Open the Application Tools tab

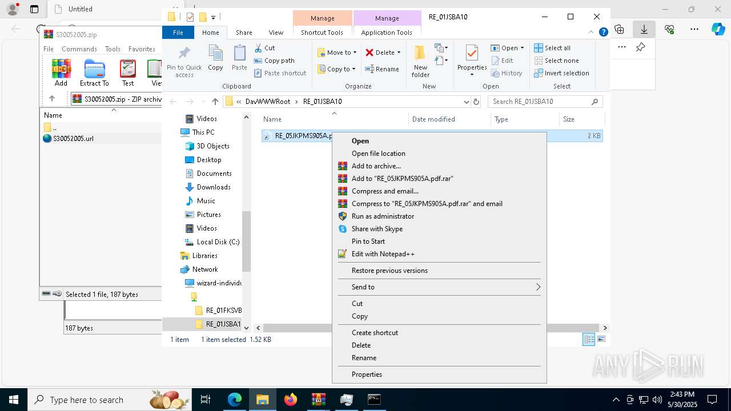(x=387, y=33)
